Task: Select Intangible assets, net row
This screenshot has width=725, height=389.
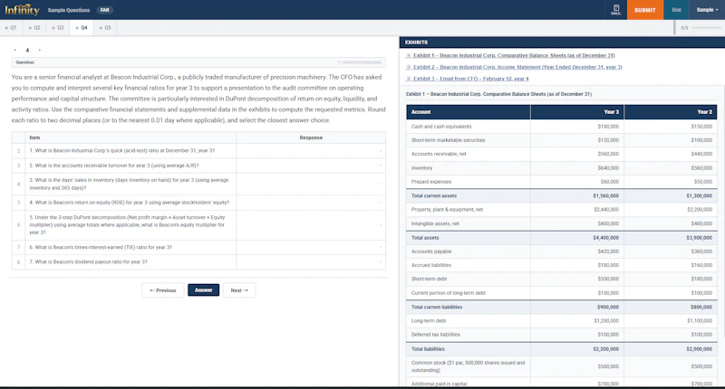Action: point(562,223)
